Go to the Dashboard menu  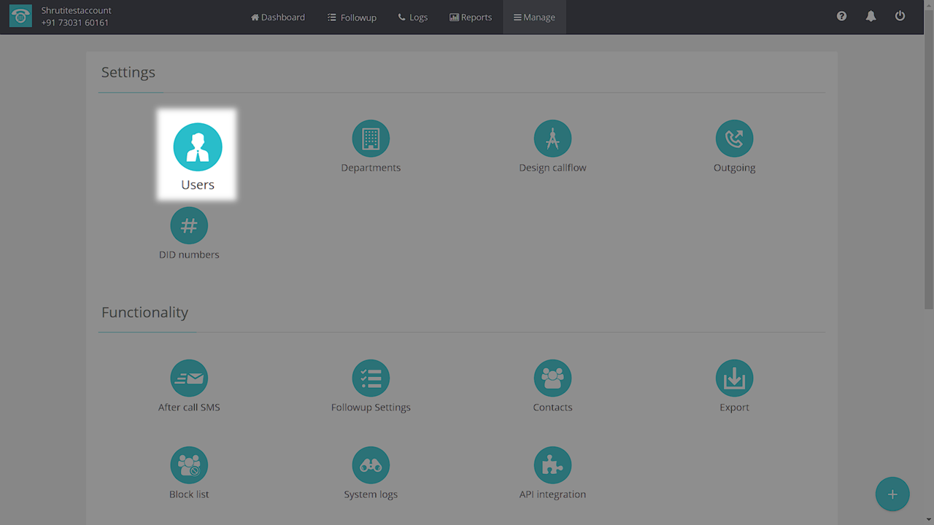tap(278, 17)
